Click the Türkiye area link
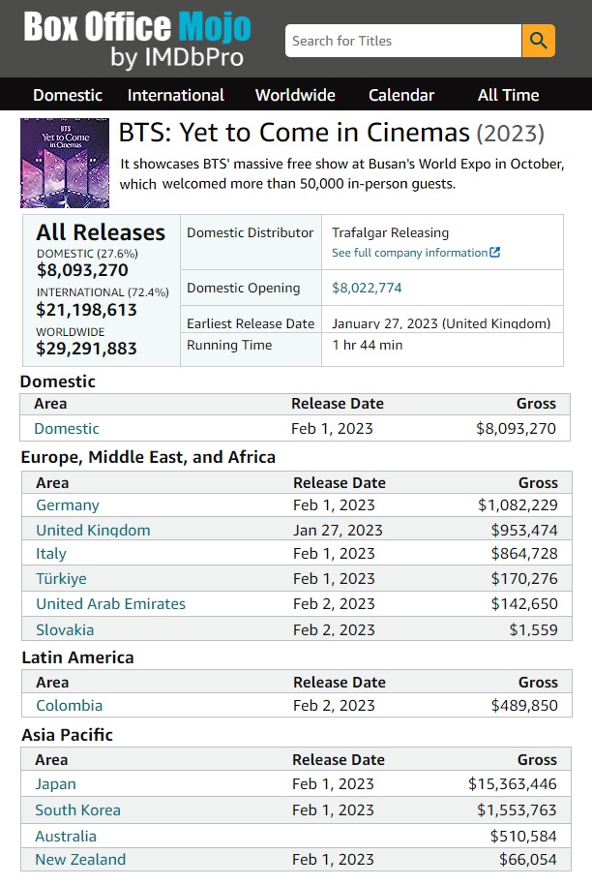This screenshot has height=886, width=592. pos(61,578)
